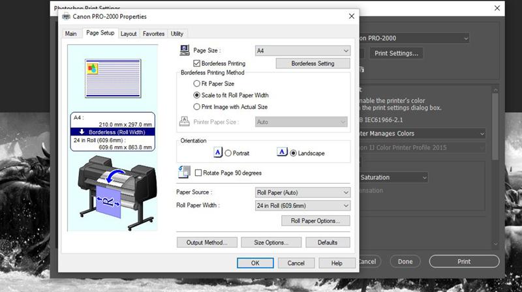Image resolution: width=522 pixels, height=292 pixels.
Task: Open the Page Size dropdown
Action: (x=303, y=51)
